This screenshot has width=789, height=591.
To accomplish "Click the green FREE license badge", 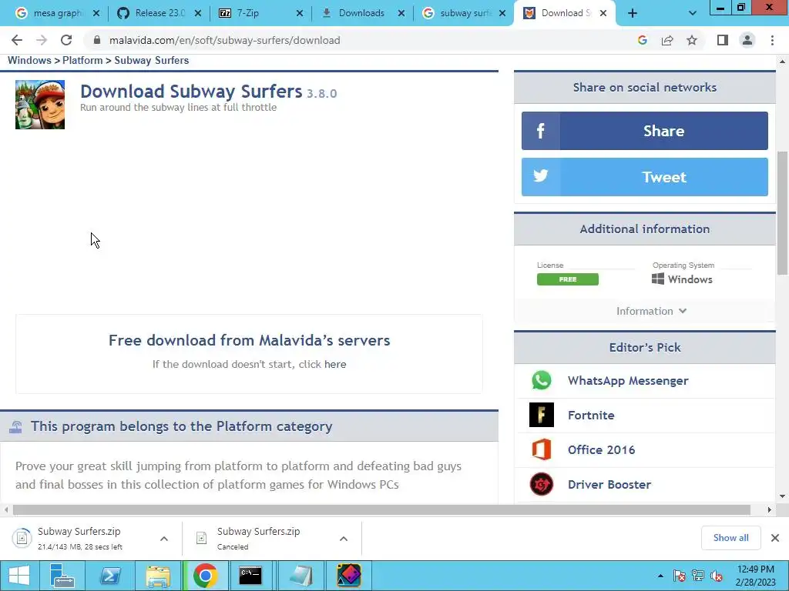I will (x=568, y=279).
